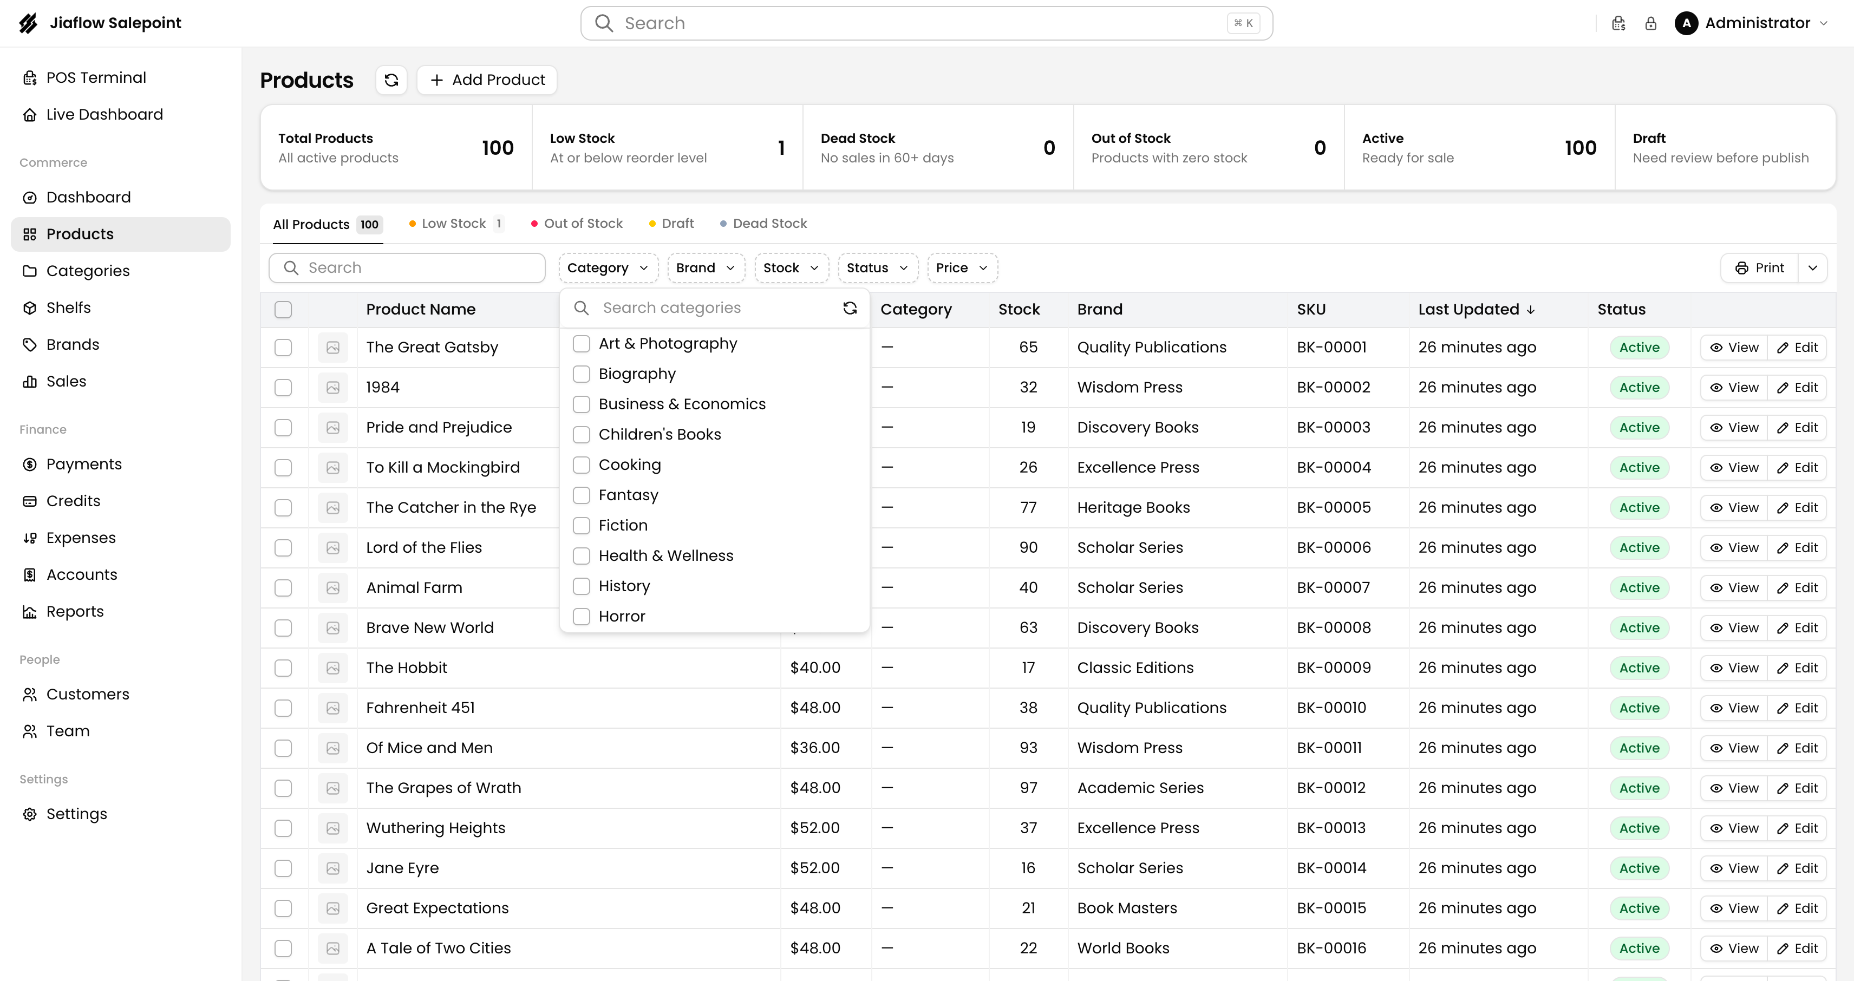1854x981 pixels.
Task: Click the refresh products icon button
Action: [x=391, y=80]
